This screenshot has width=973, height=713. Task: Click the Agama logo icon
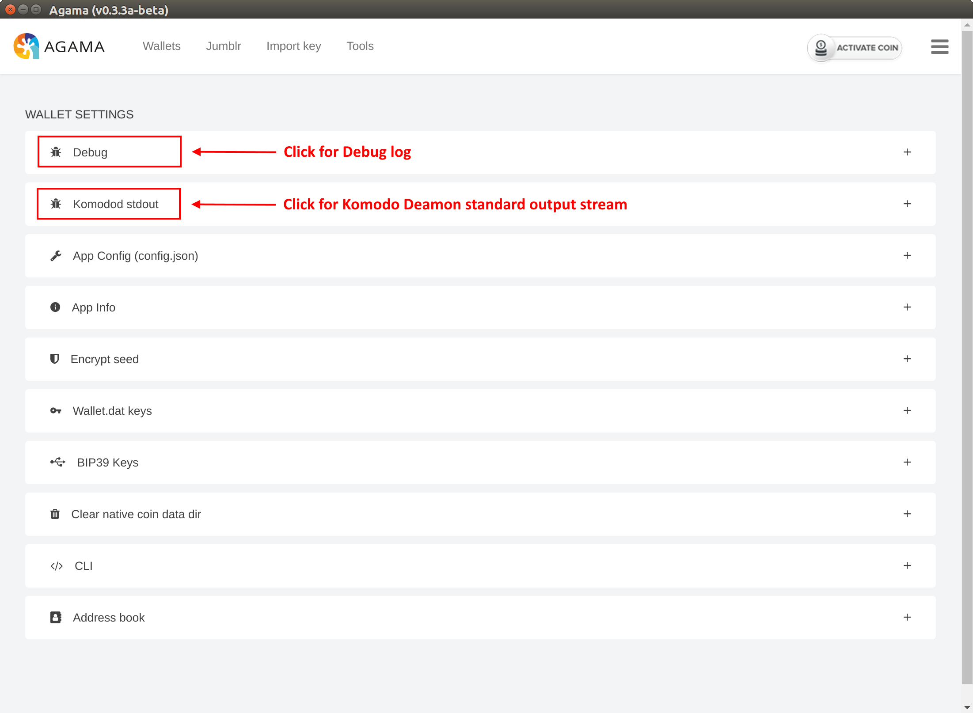(x=27, y=46)
